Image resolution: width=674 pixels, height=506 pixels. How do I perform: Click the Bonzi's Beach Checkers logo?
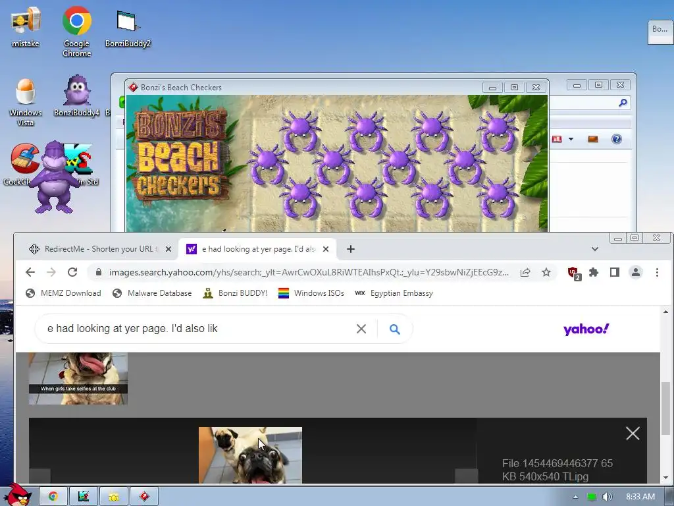pos(180,154)
